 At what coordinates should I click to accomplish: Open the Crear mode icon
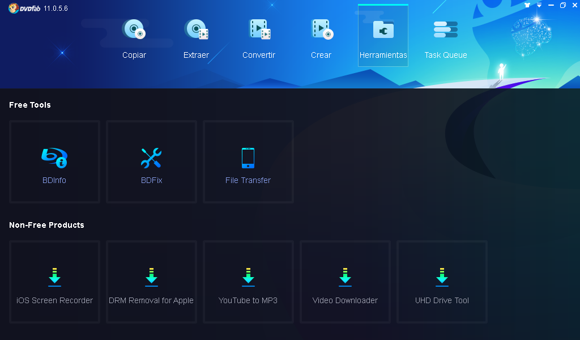point(321,29)
